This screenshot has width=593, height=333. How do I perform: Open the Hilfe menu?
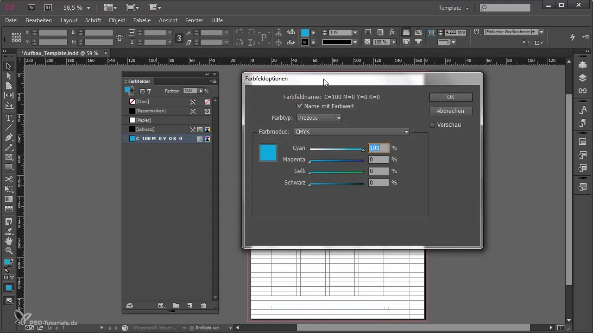click(217, 20)
